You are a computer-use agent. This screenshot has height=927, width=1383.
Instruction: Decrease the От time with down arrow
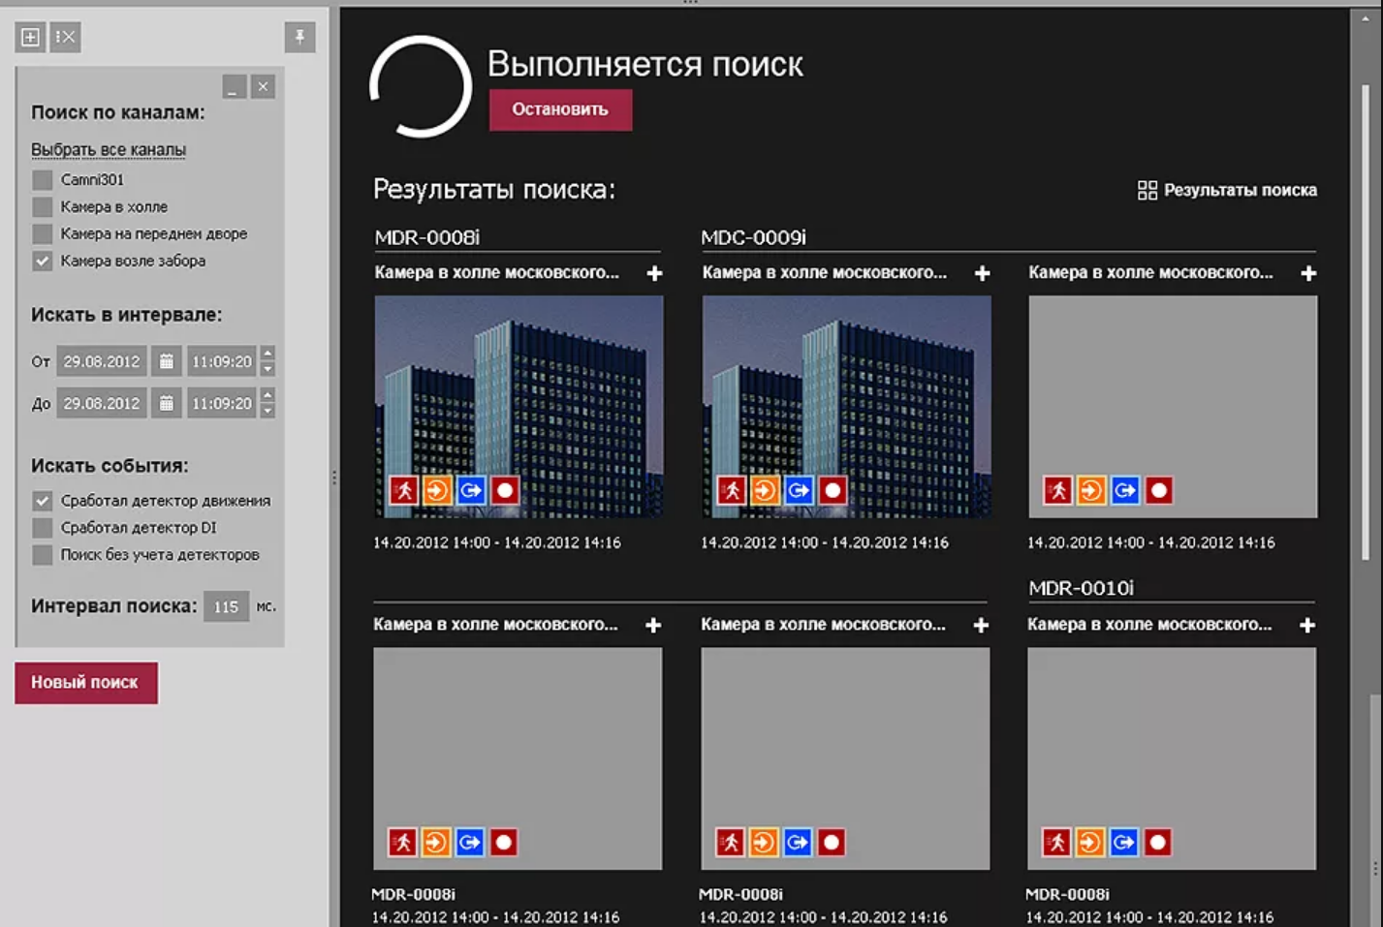(267, 369)
